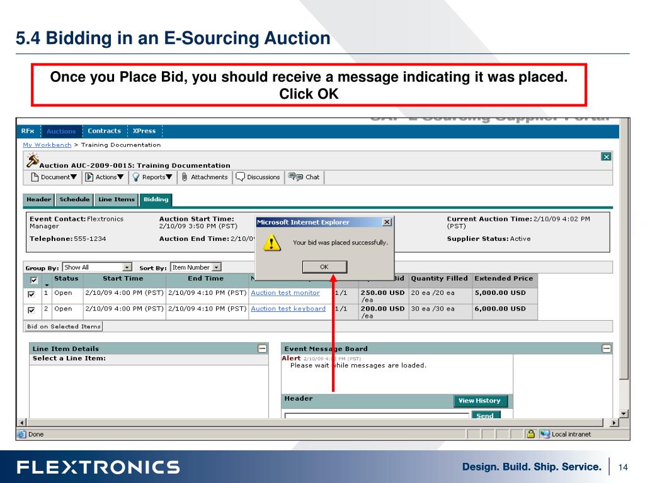Image resolution: width=645 pixels, height=483 pixels.
Task: Click the Actions play-page icon
Action: tap(89, 177)
